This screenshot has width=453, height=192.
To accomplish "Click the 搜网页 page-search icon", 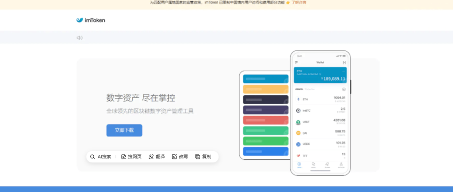I will 124,157.
